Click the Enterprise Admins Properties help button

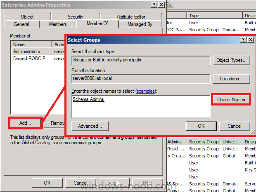click(x=154, y=5)
